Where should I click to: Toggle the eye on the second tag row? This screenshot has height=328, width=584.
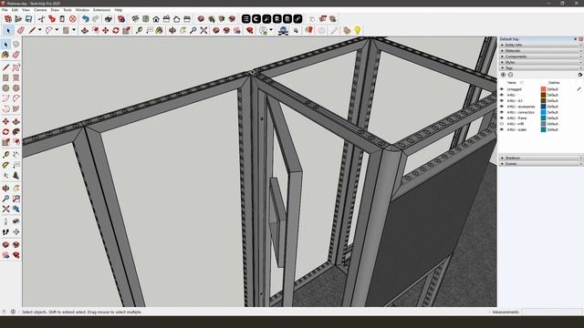[x=502, y=95]
